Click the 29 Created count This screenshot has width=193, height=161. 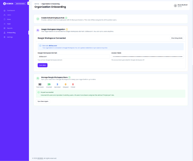pos(49,84)
